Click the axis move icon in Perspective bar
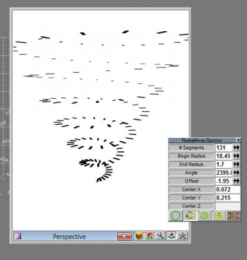The width and height of the screenshot is (247, 260). coord(161,236)
